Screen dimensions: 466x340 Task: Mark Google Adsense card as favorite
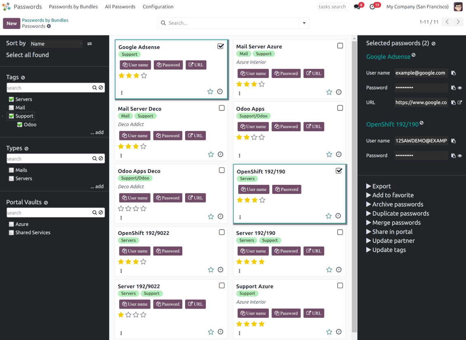[210, 92]
